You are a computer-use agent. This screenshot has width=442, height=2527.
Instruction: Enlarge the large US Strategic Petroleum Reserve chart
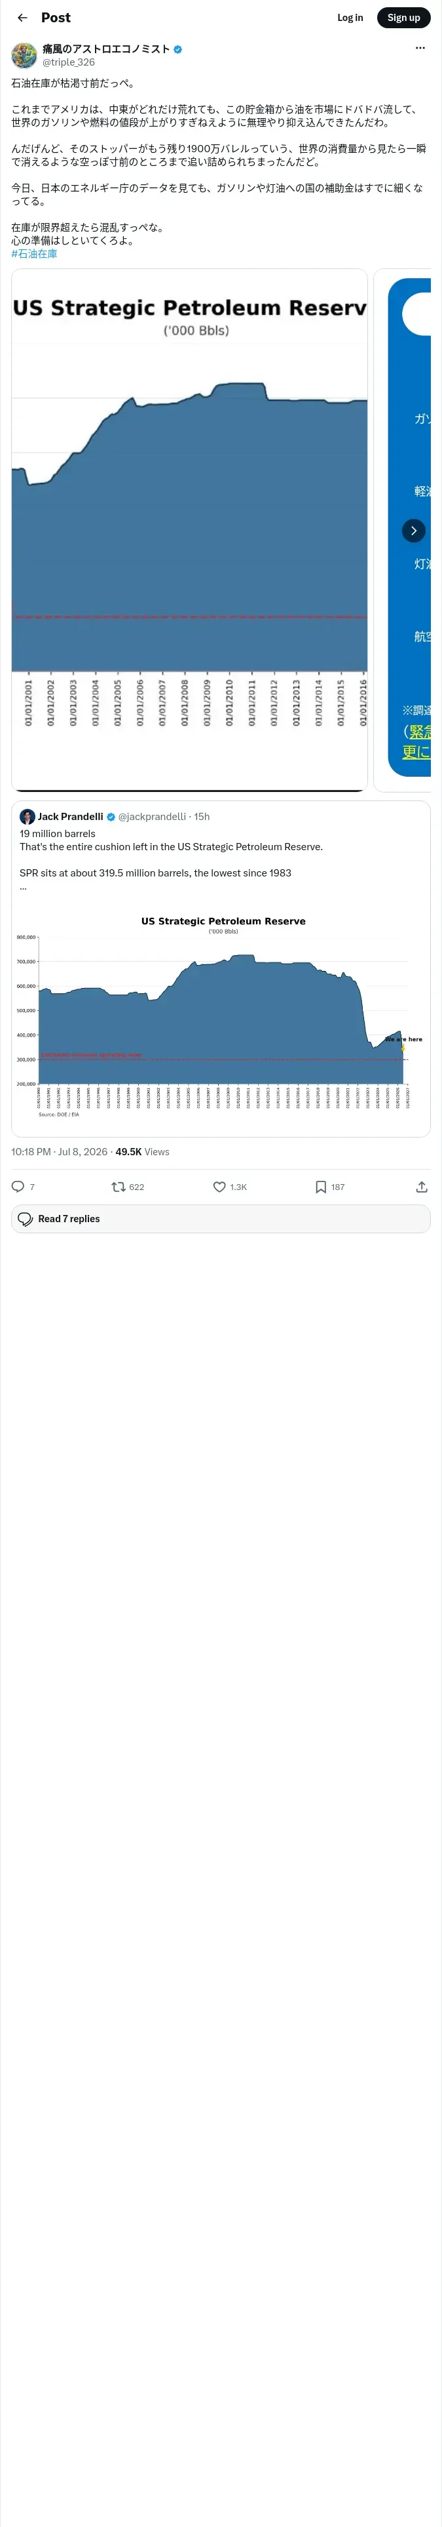189,529
